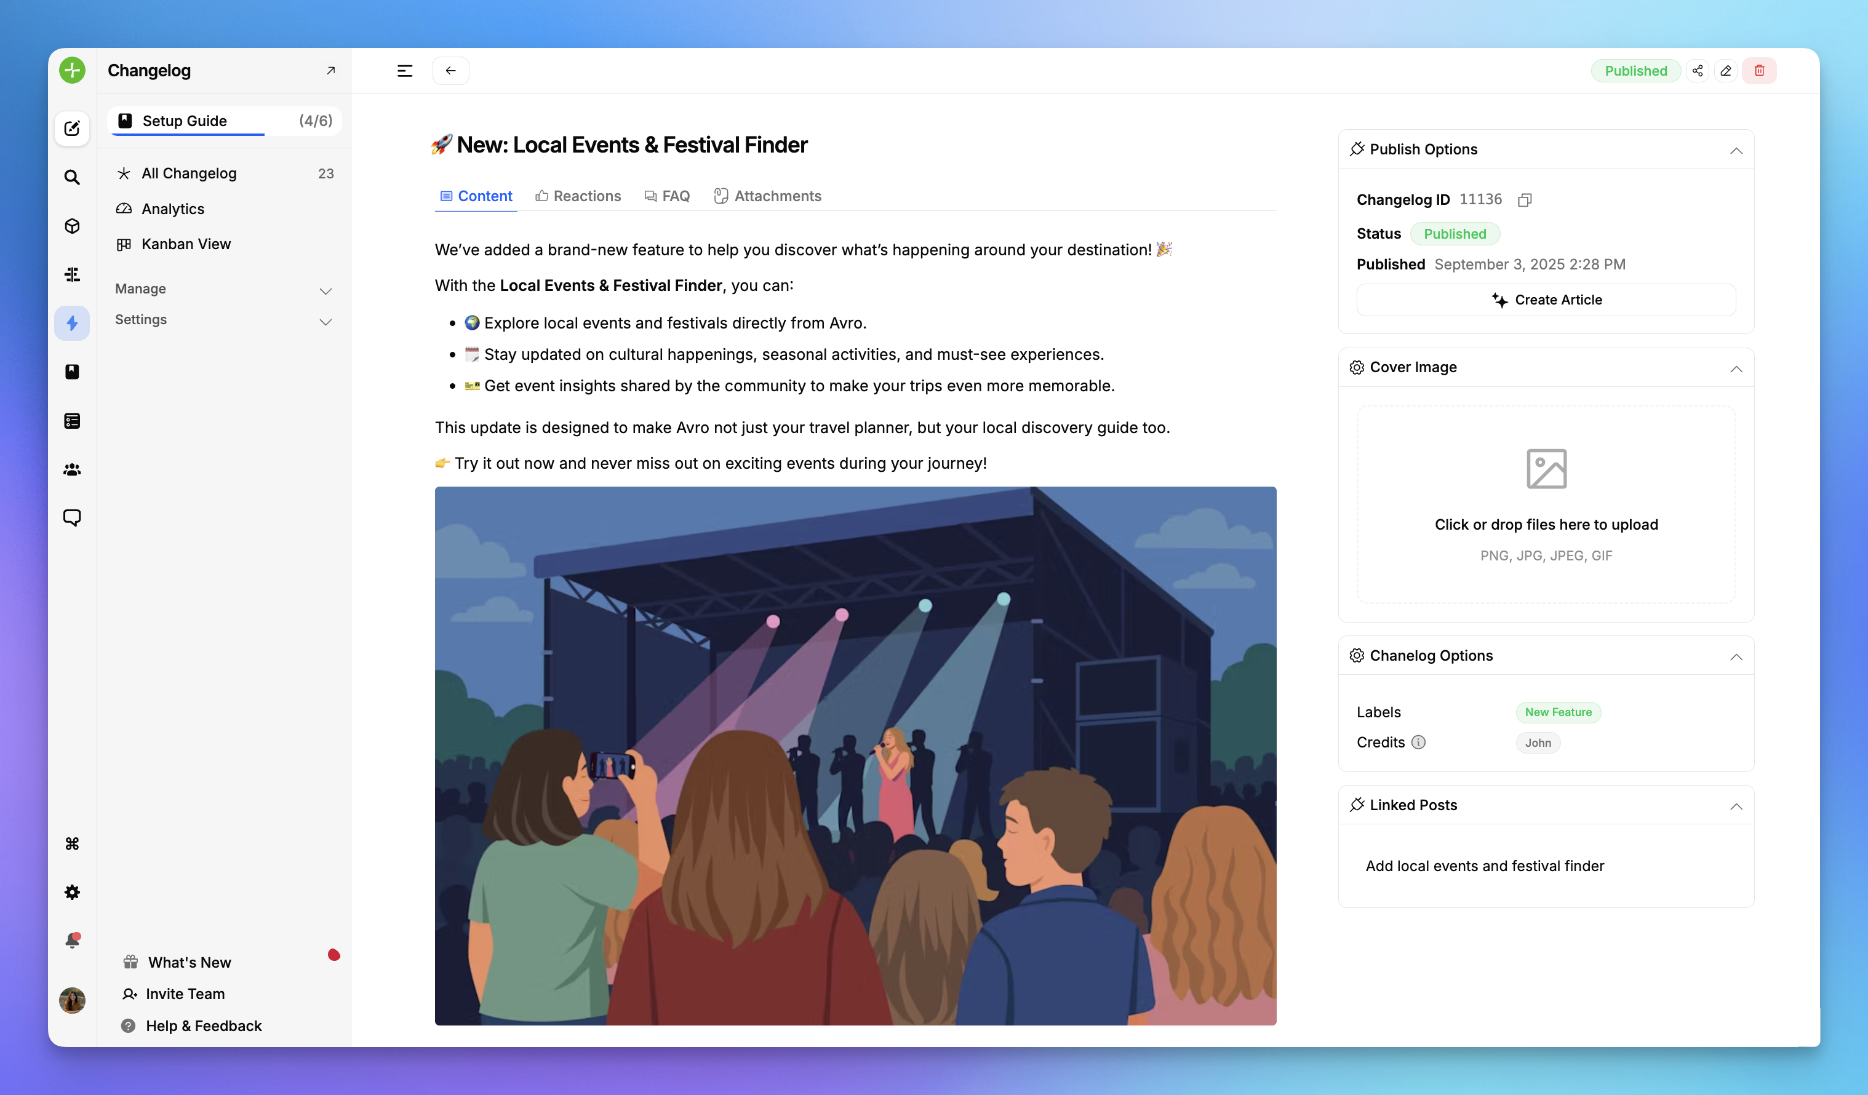Delete the post via the red trash icon

(1760, 70)
